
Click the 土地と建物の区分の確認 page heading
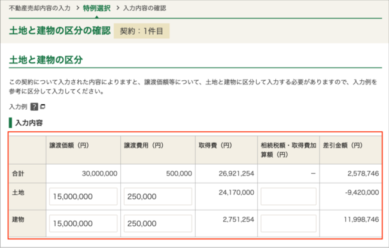(60, 30)
